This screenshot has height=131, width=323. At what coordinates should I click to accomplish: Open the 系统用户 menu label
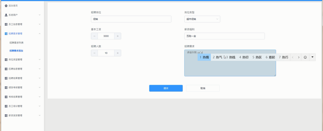(13, 15)
